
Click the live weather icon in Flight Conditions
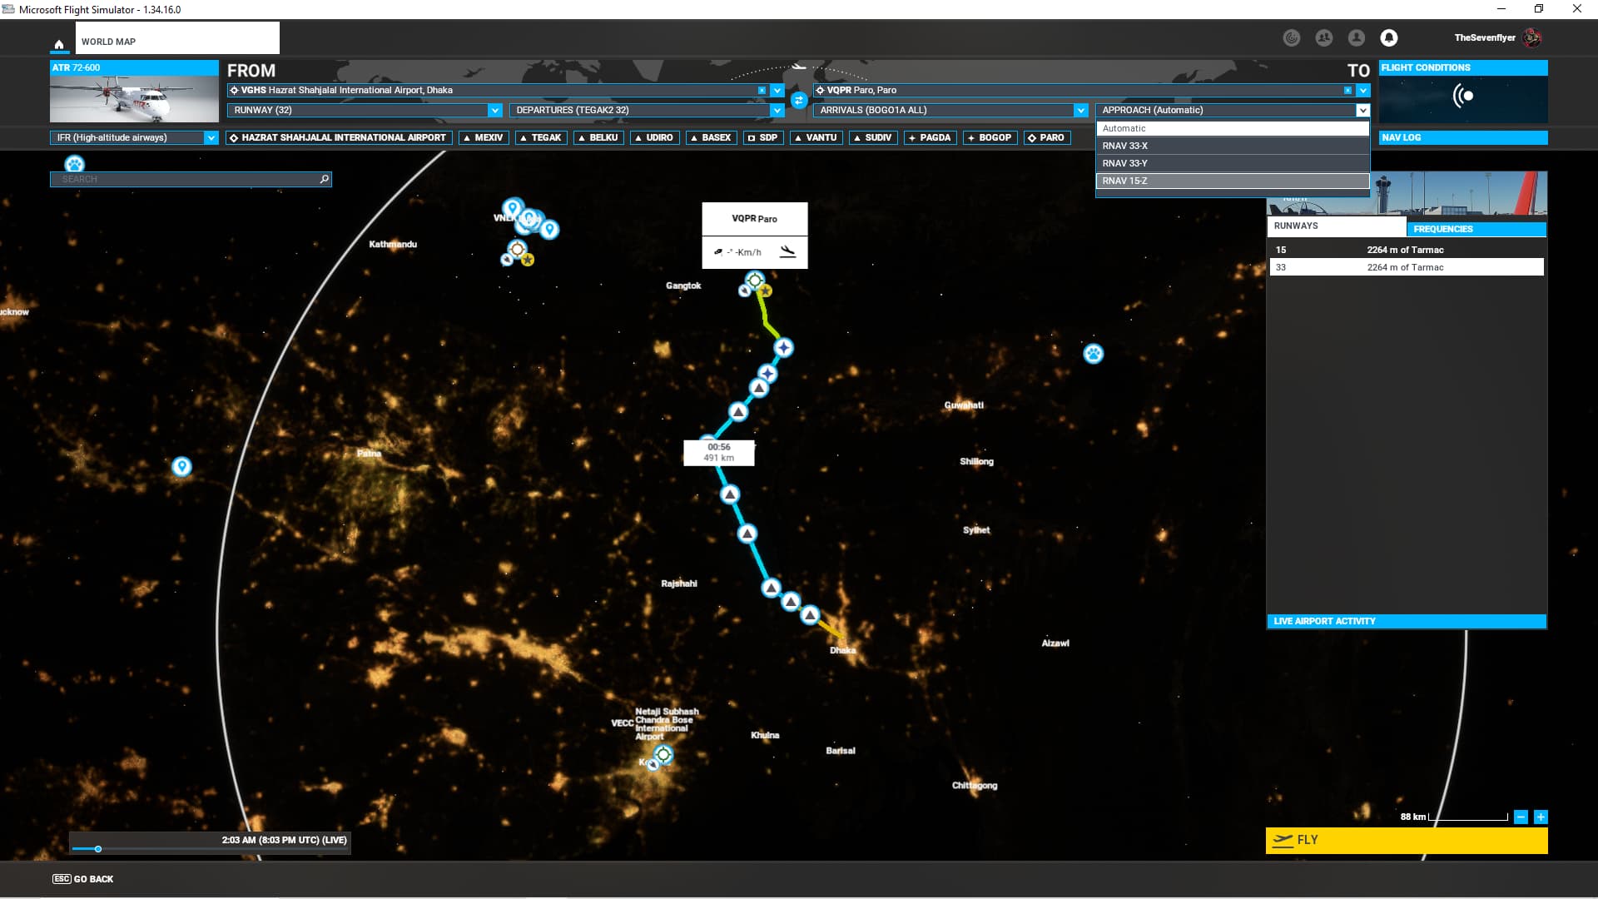coord(1462,97)
